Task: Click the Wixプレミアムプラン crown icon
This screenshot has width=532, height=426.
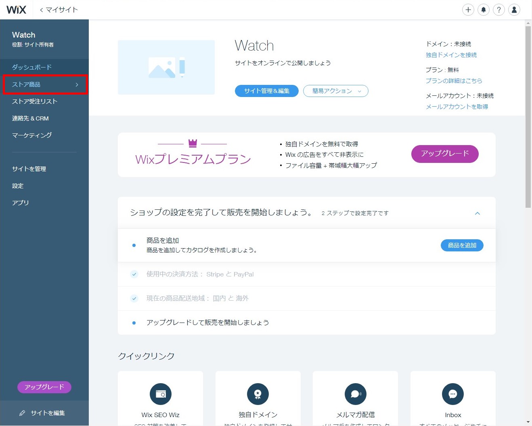Action: tap(193, 143)
